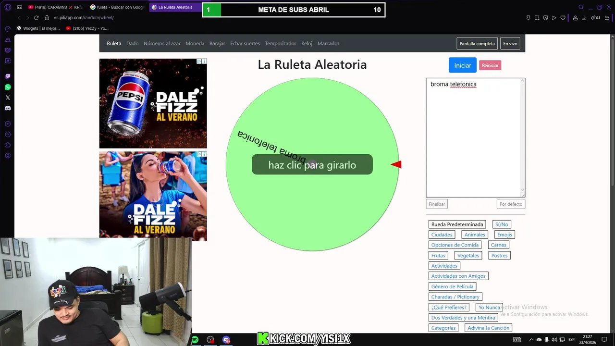Click the Pantalla completa button
Screen dimensions: 615x346
coord(477,44)
